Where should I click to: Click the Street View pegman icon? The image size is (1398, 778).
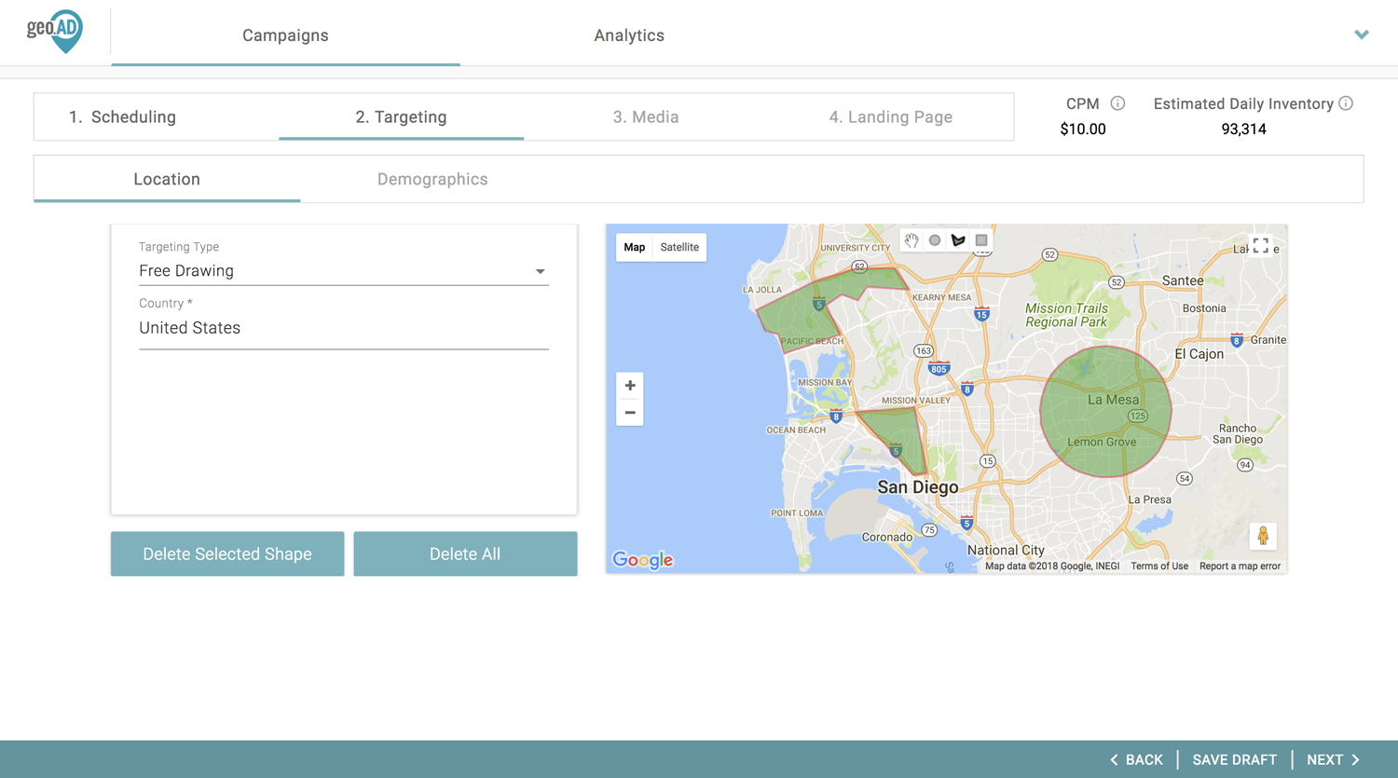[x=1263, y=536]
